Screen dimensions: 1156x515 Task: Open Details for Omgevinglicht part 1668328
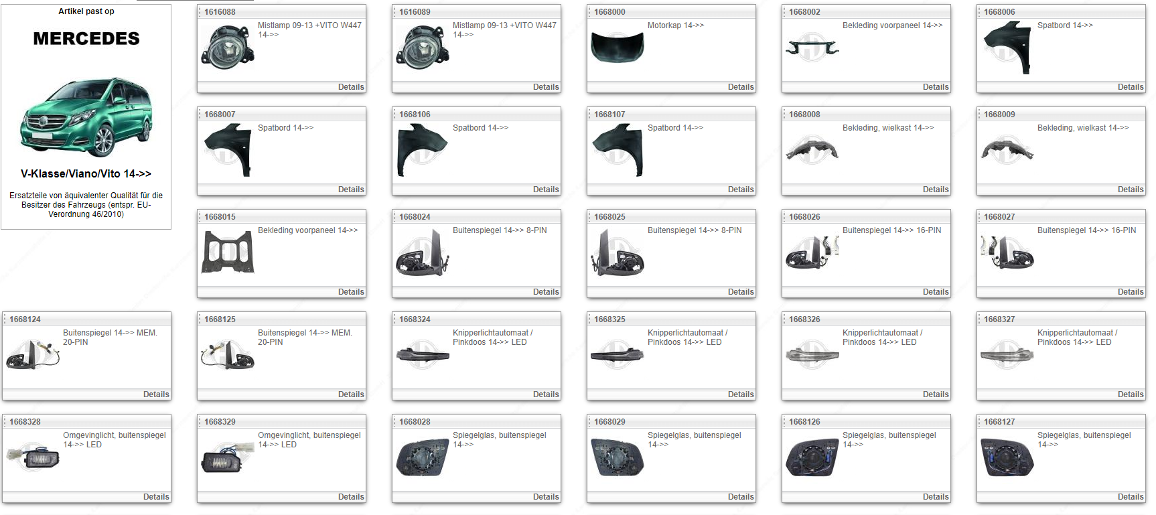155,497
